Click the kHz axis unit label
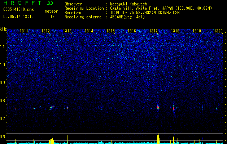This screenshot has height=144, width=227. coord(3,29)
